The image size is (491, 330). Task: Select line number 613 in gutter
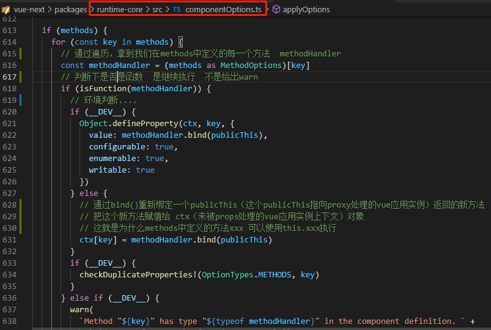9,31
